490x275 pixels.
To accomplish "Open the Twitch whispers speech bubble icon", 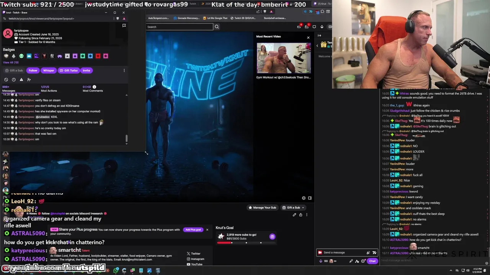I will click(x=314, y=27).
